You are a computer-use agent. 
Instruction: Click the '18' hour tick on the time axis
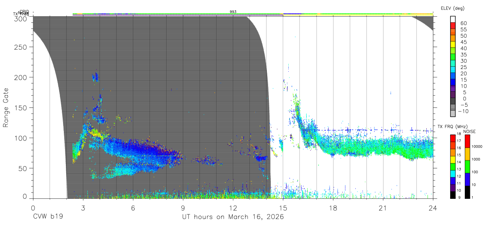(x=333, y=208)
